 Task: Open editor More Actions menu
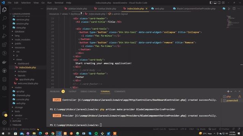[239, 9]
